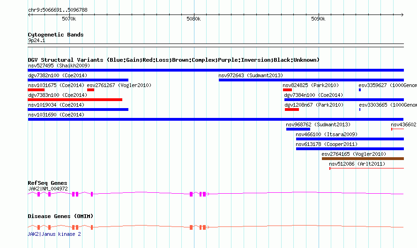417x248 pixels.
Task: Click the ruler's left end arrow
Action: click(x=29, y=15)
